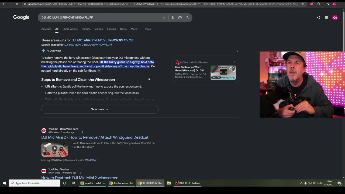Screen dimensions: 345x194
Task: Open the Chrome profile avatar in toolbar
Action: click(x=334, y=4)
